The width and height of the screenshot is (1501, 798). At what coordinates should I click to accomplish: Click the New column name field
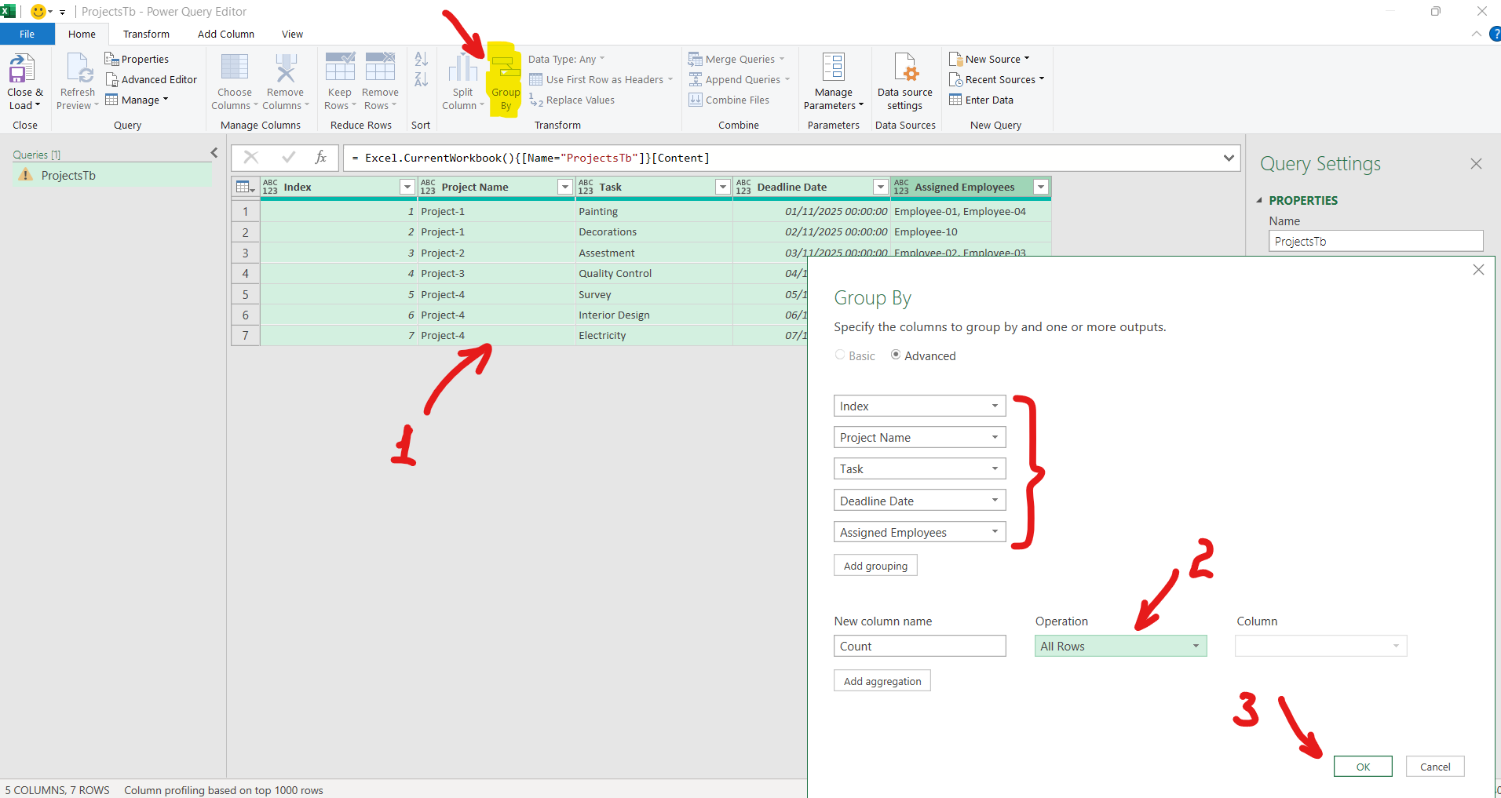click(919, 646)
